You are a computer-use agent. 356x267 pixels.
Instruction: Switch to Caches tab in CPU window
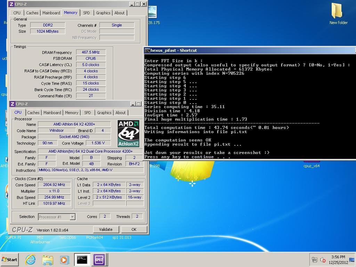click(x=33, y=113)
